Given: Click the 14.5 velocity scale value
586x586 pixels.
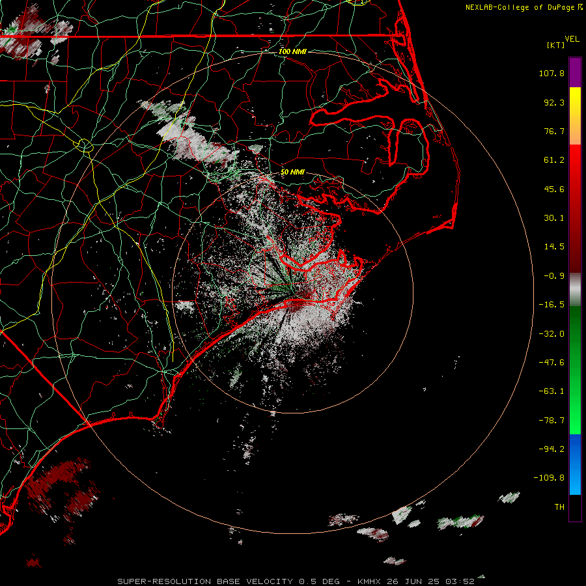Looking at the screenshot, I should tap(554, 247).
